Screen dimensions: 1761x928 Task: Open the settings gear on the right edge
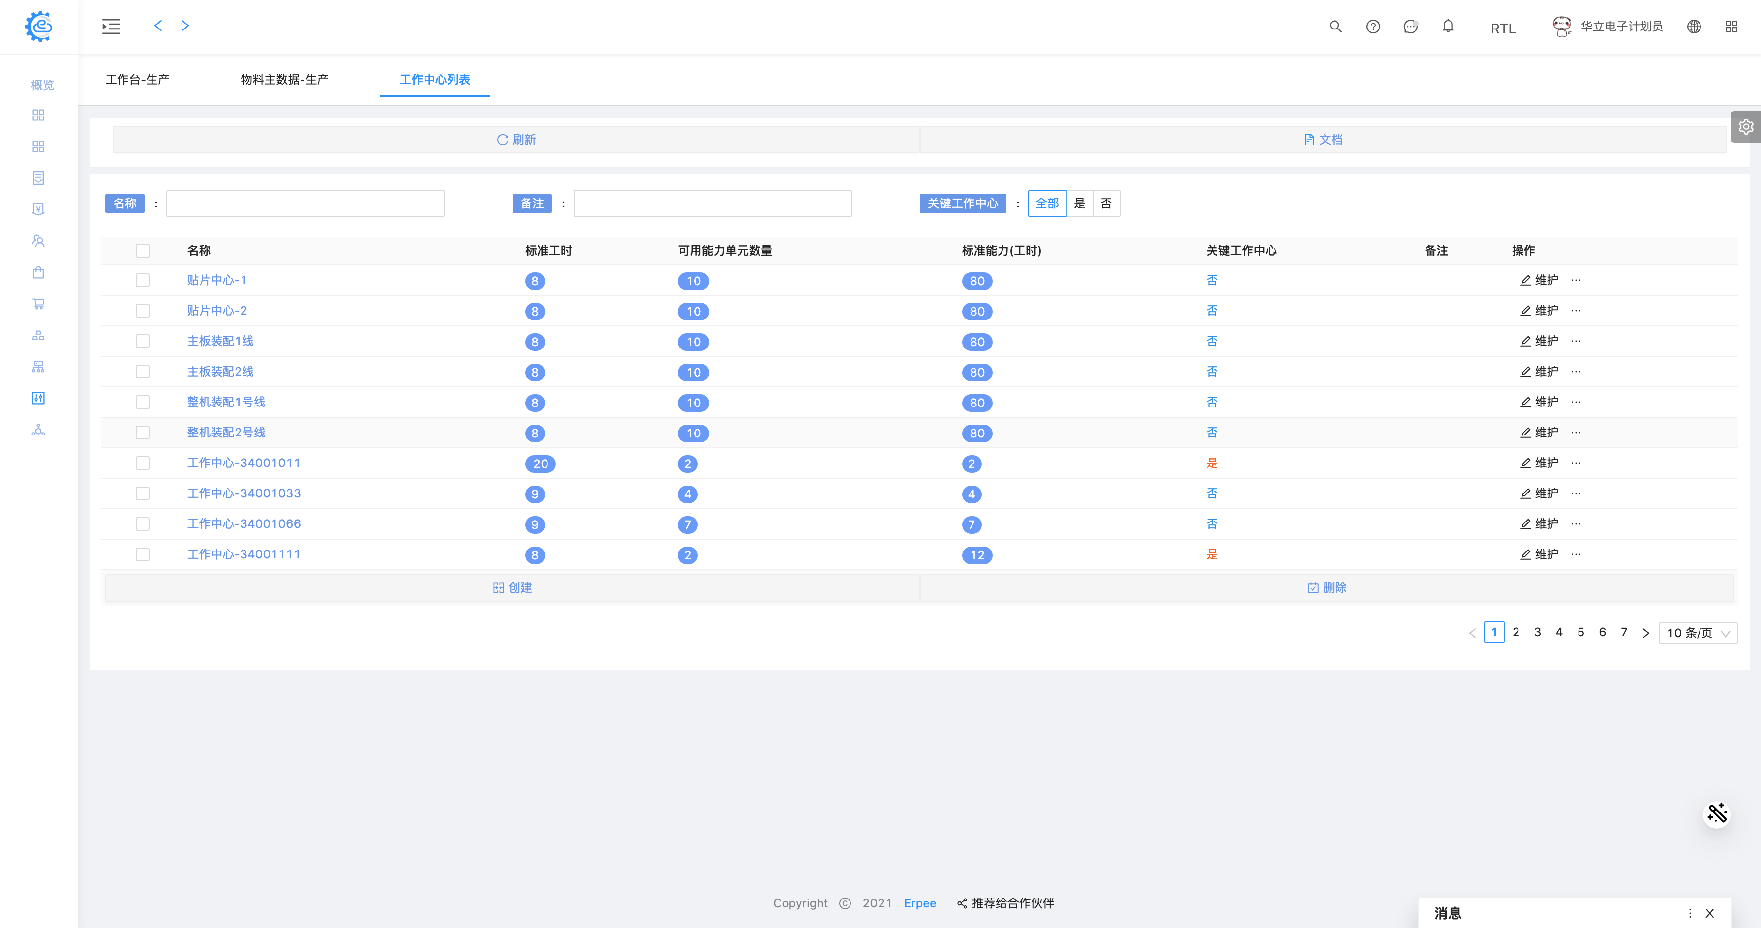(x=1745, y=127)
